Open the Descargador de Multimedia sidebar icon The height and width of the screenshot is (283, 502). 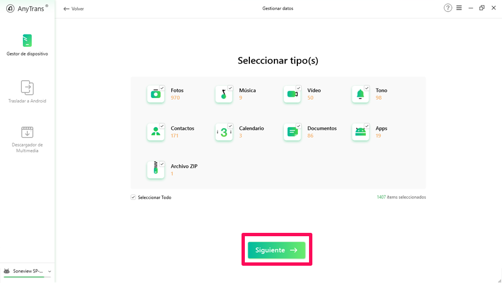point(27,132)
